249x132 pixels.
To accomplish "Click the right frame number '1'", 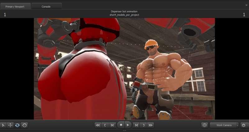I will 244,15.
